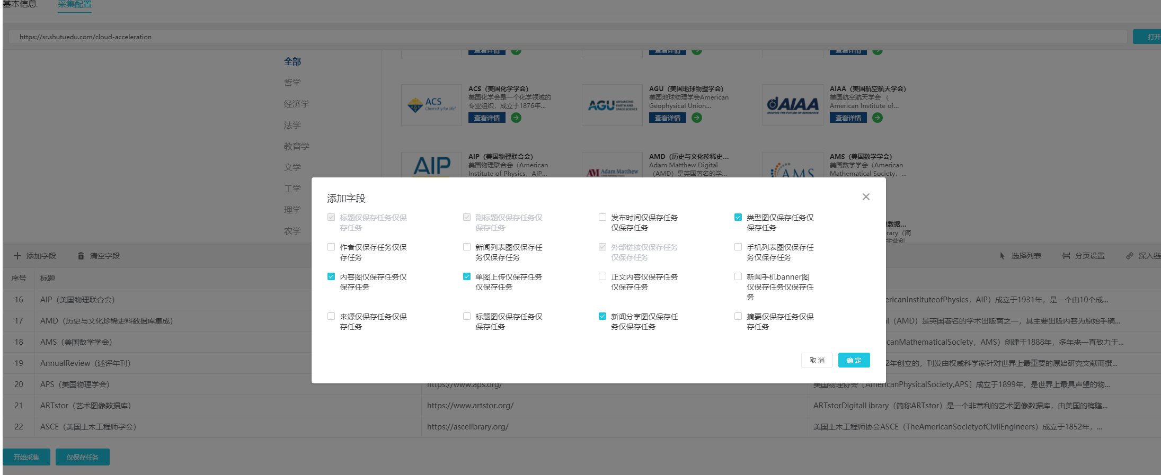This screenshot has width=1161, height=475.
Task: Open 查看详情 for the AIAA card
Action: (848, 118)
